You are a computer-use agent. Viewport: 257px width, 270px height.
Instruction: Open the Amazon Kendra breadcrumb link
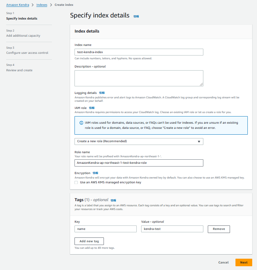pyautogui.click(x=18, y=5)
